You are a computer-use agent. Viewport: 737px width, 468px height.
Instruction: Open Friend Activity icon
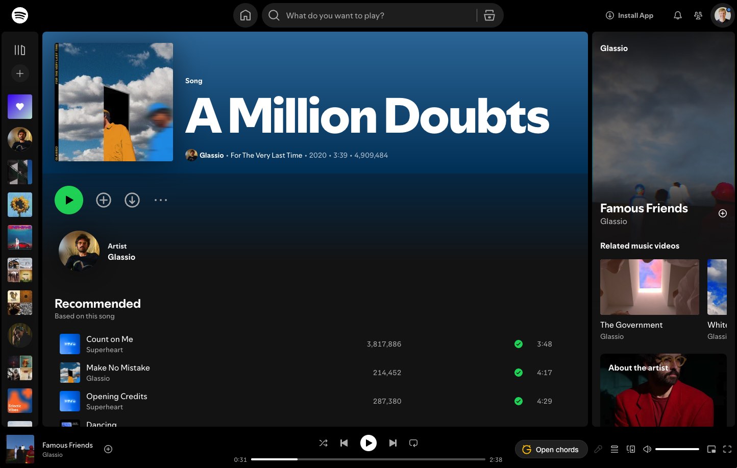coord(698,15)
